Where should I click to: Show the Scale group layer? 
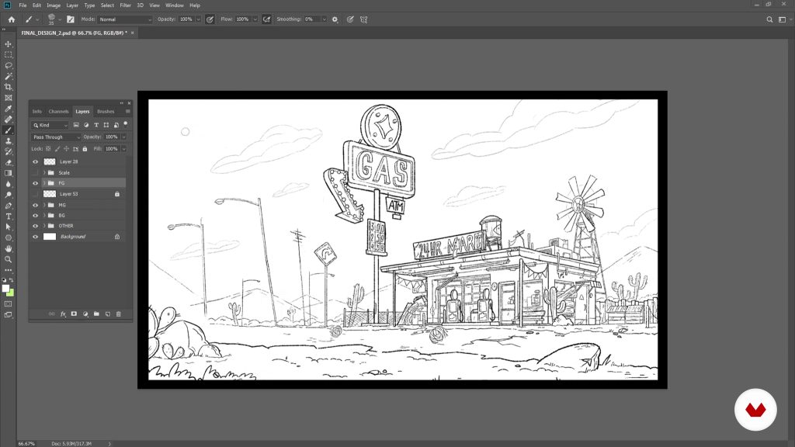click(x=35, y=172)
